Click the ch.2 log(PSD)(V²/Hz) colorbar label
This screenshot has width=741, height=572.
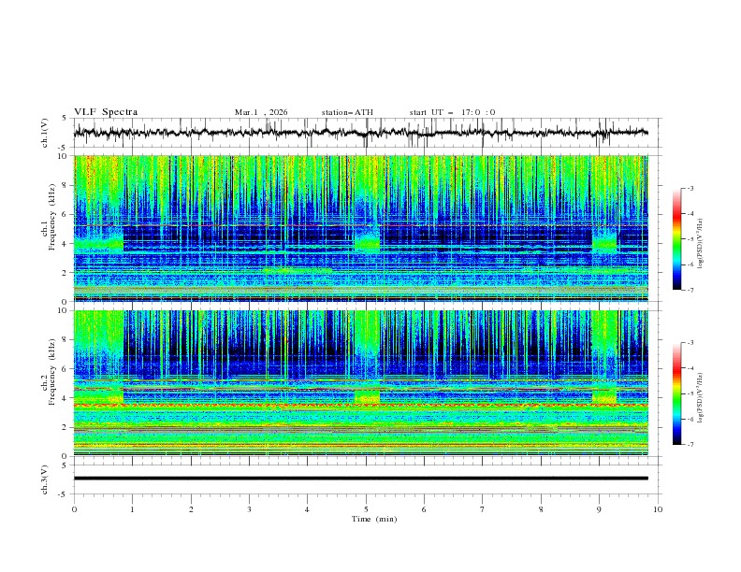pyautogui.click(x=701, y=397)
